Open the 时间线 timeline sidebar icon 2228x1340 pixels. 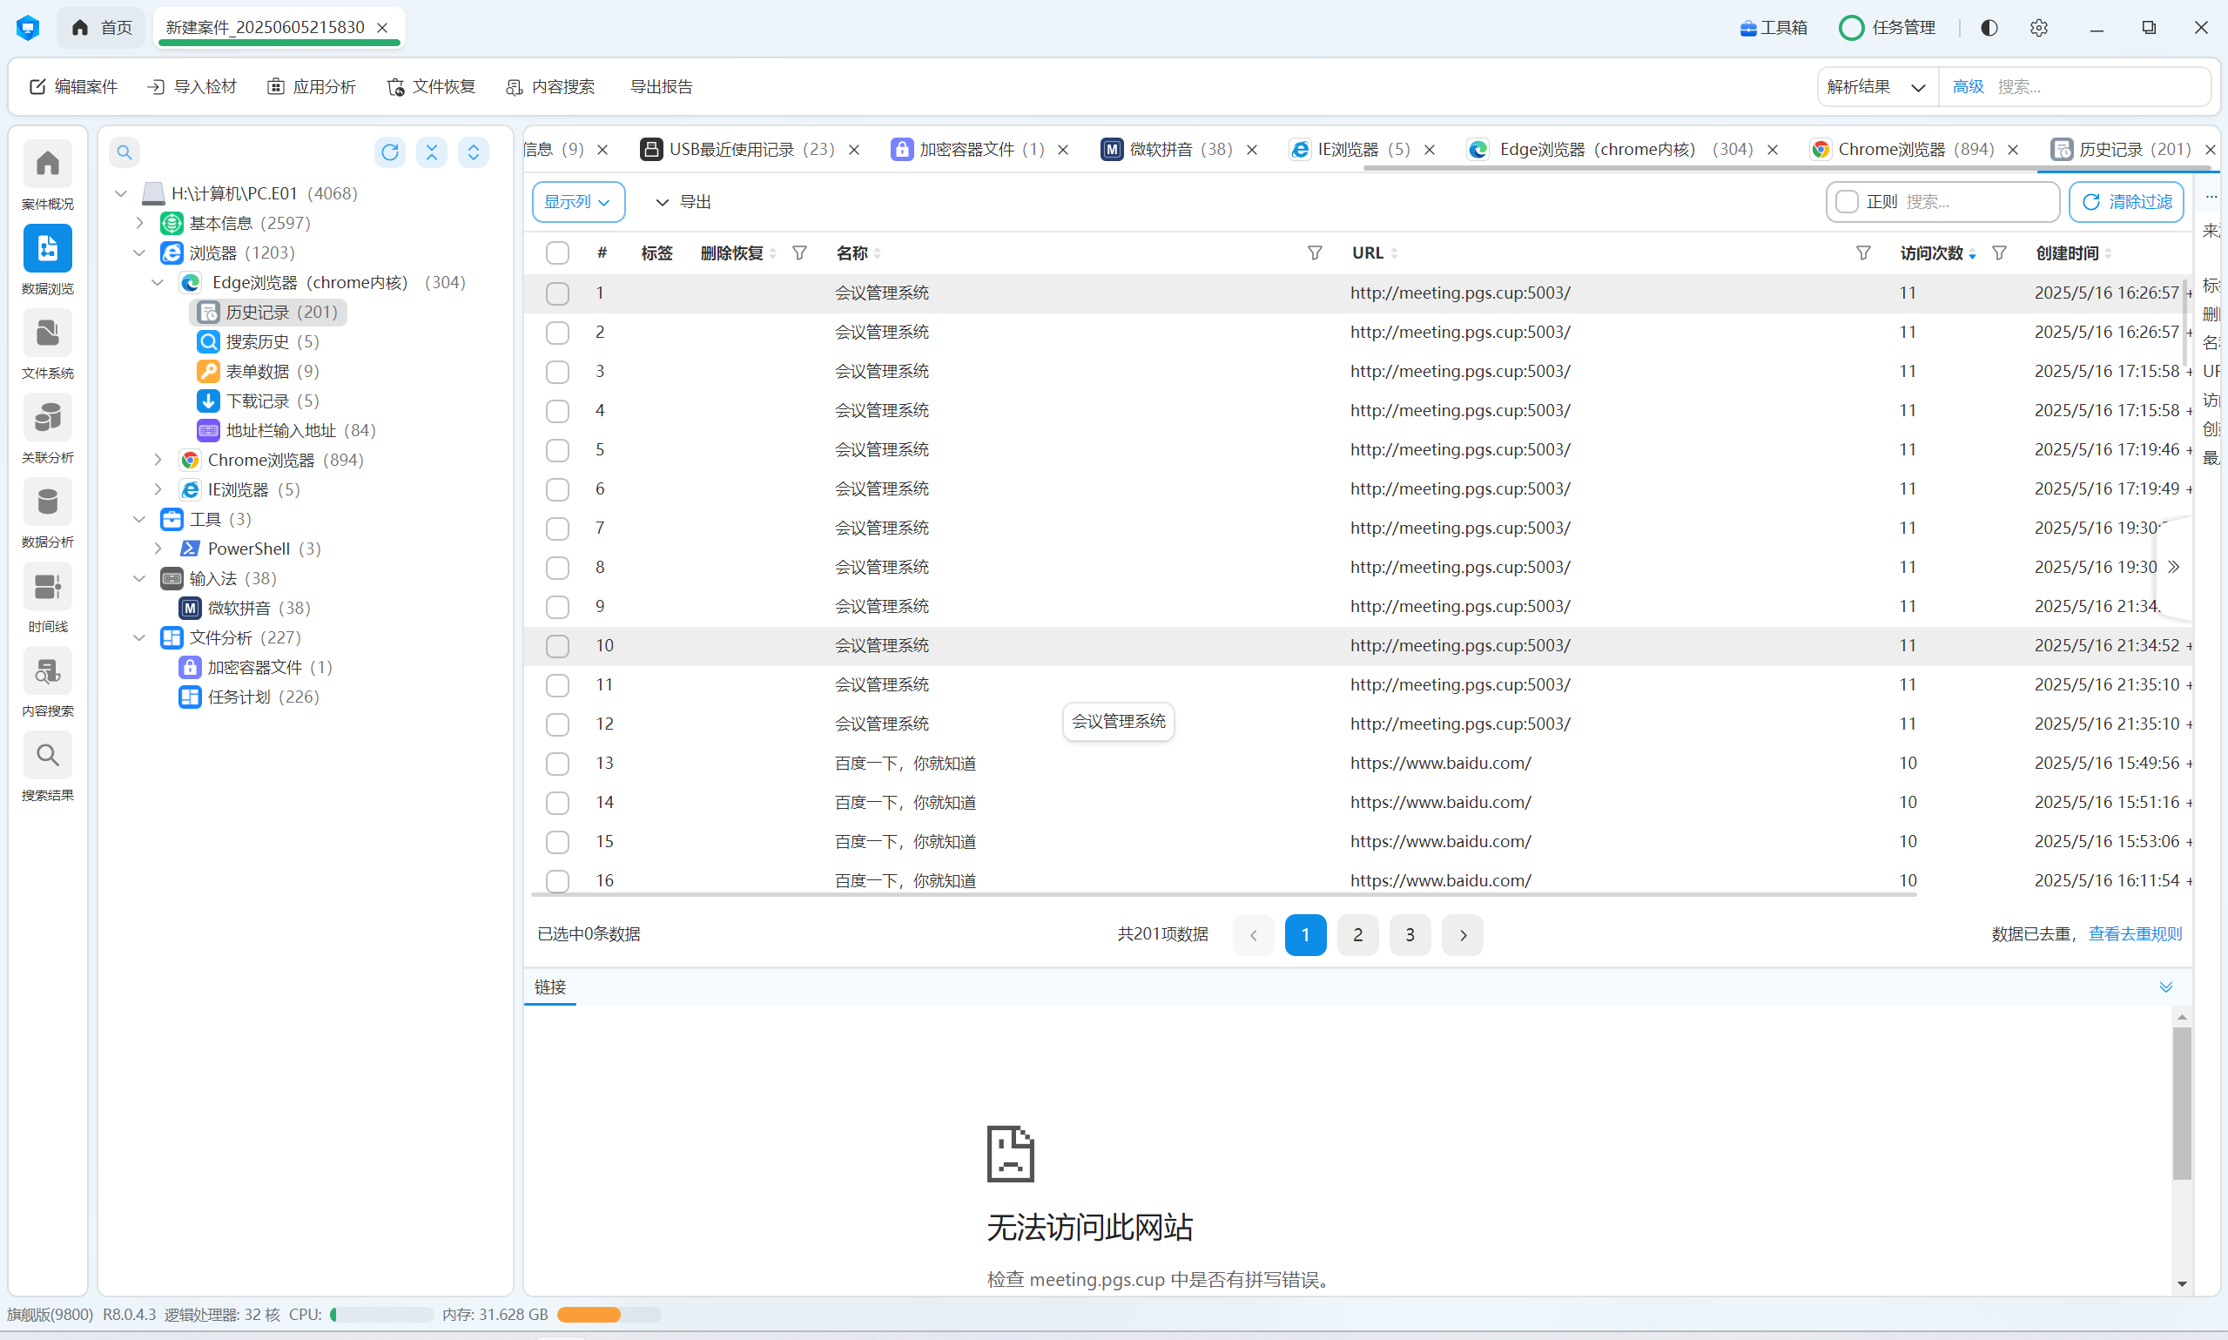click(47, 589)
